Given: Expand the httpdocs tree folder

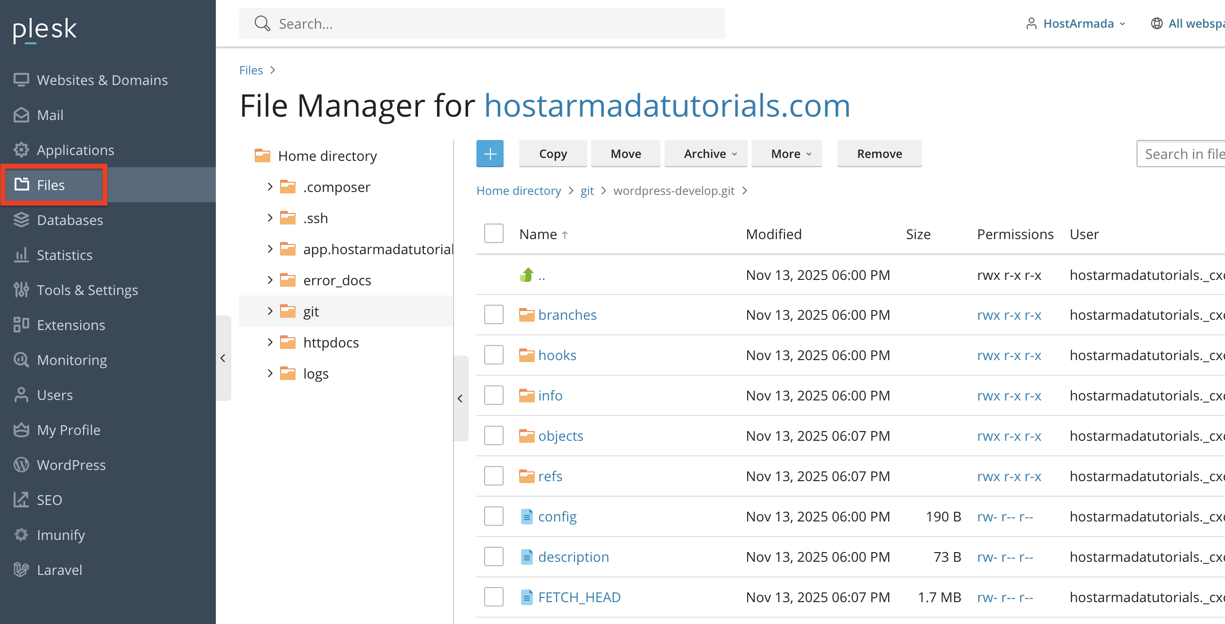Looking at the screenshot, I should pyautogui.click(x=270, y=342).
